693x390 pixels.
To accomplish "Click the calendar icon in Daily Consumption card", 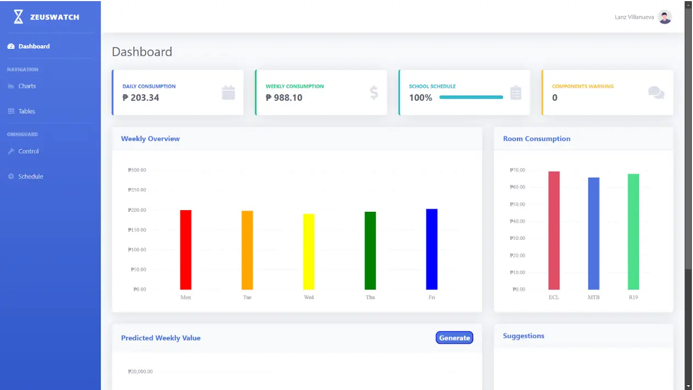I will click(x=228, y=92).
